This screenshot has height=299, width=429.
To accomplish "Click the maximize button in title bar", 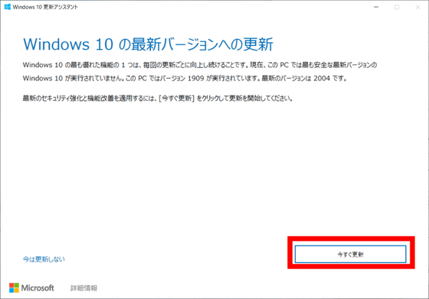I will click(x=397, y=7).
